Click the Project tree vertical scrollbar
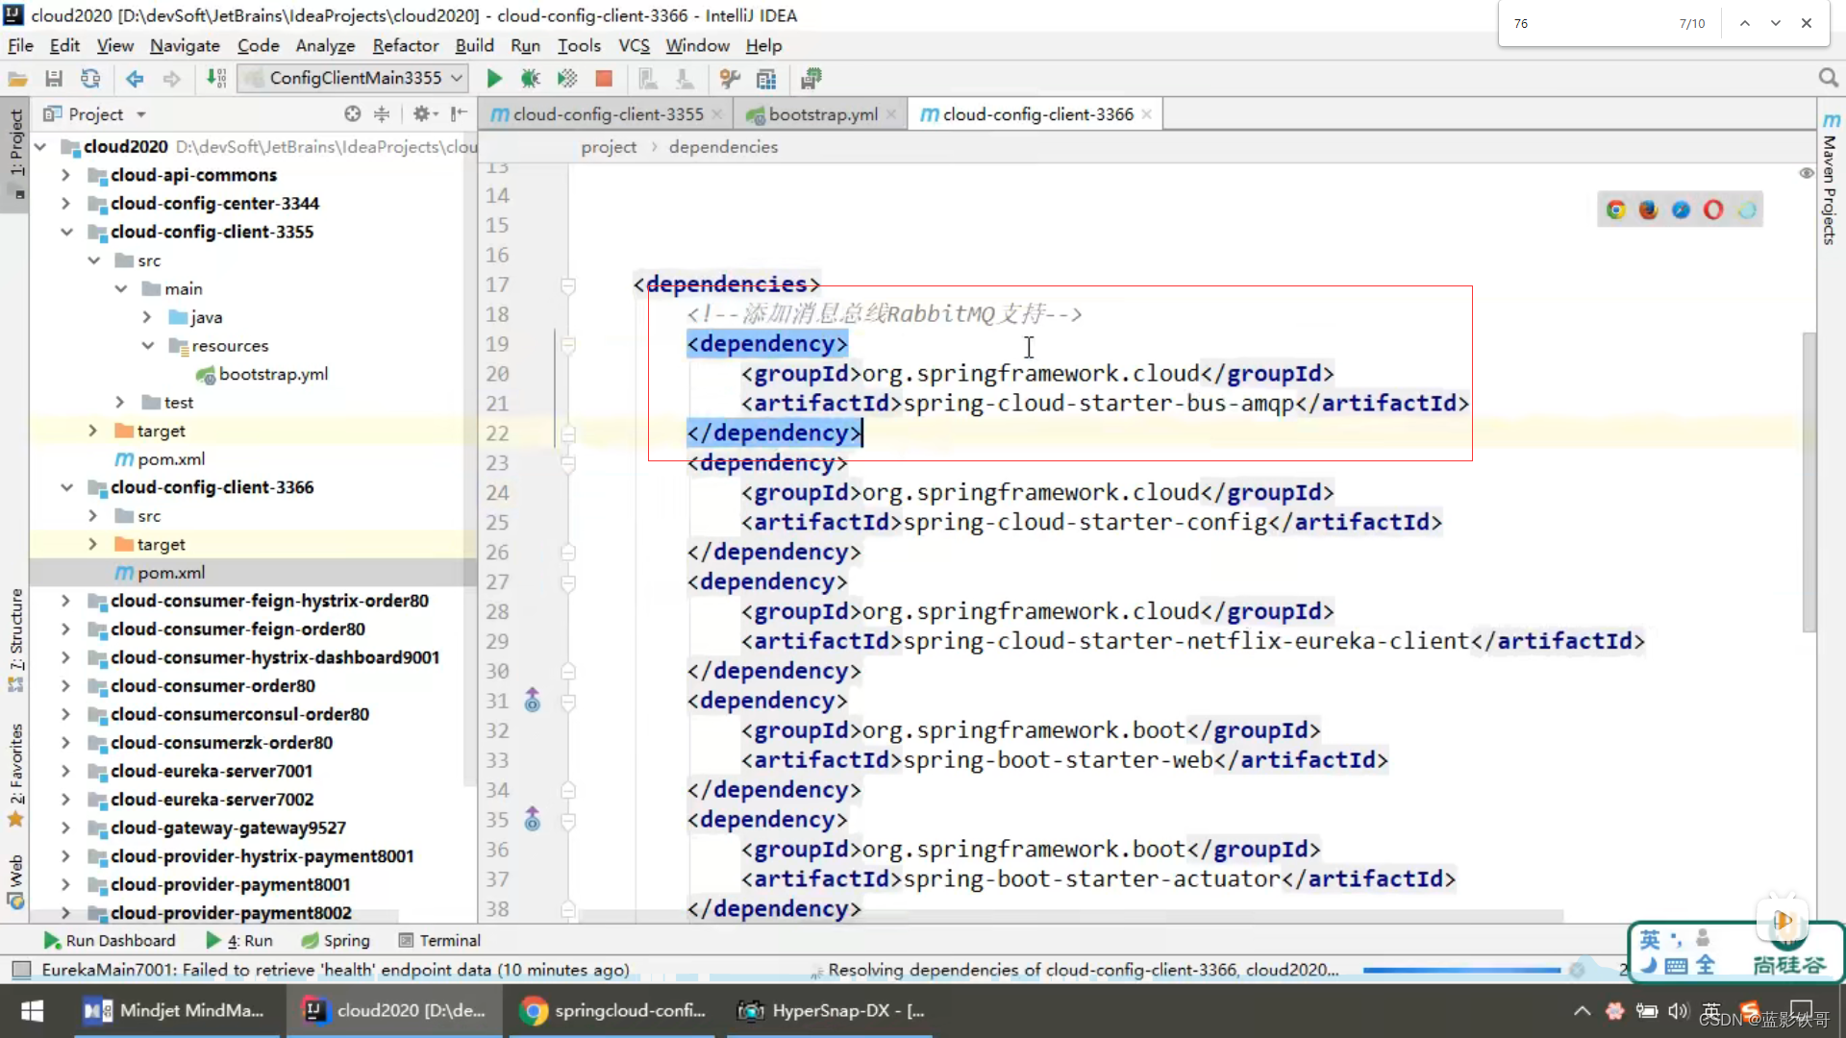This screenshot has width=1846, height=1038. [470, 461]
